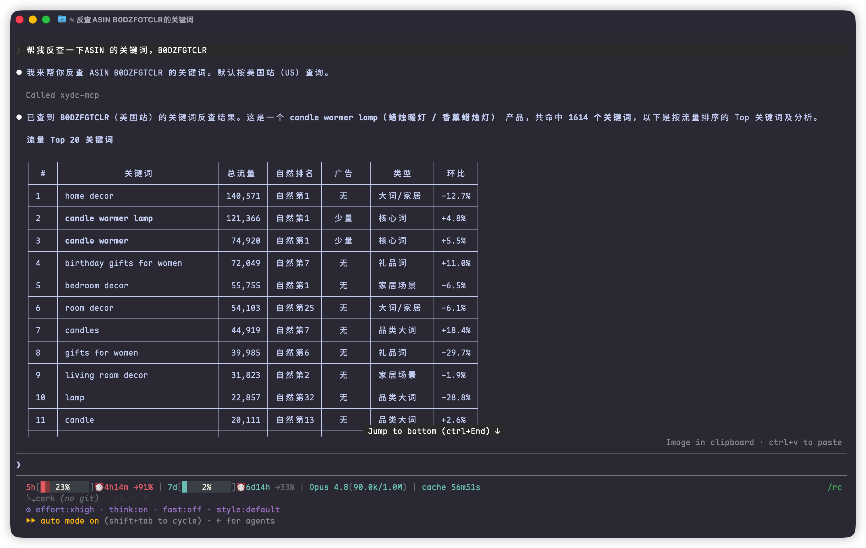Click cache 56m51s status text
Viewport: 866px width, 548px height.
(451, 487)
